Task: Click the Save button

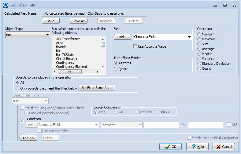Action: 50,21
